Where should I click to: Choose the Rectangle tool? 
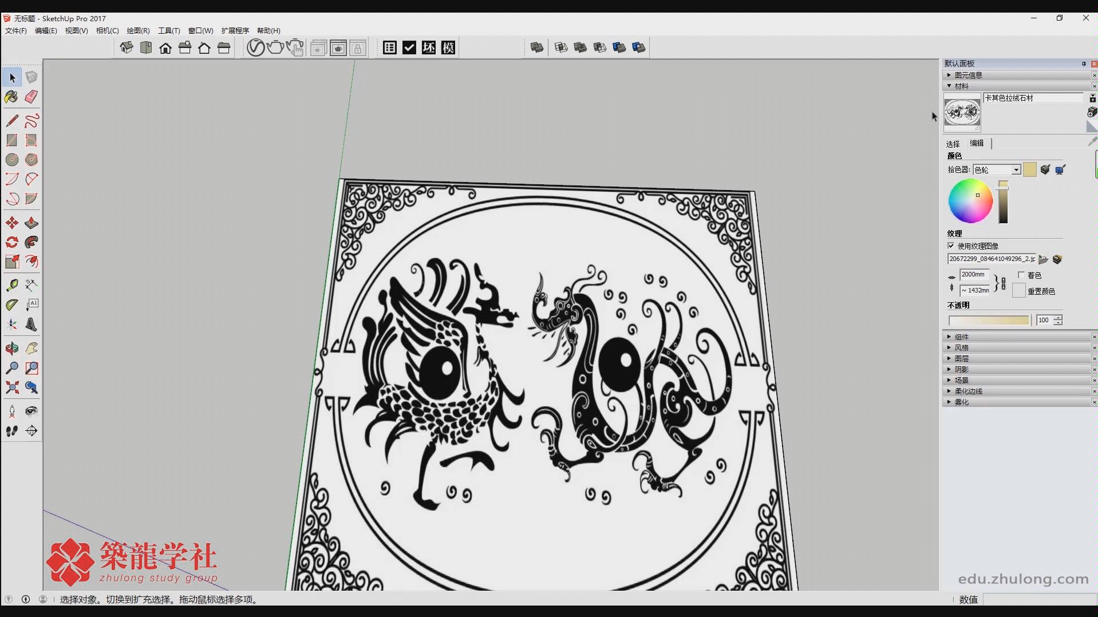12,140
